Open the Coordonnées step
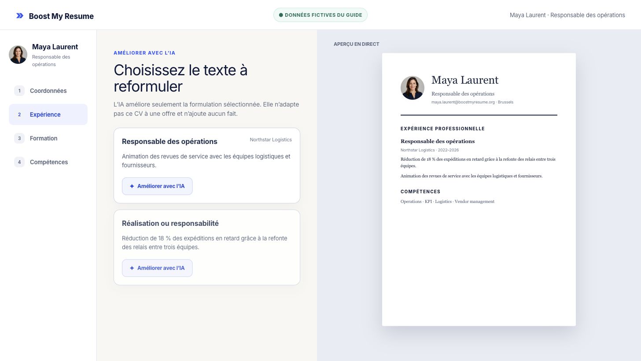 [48, 91]
